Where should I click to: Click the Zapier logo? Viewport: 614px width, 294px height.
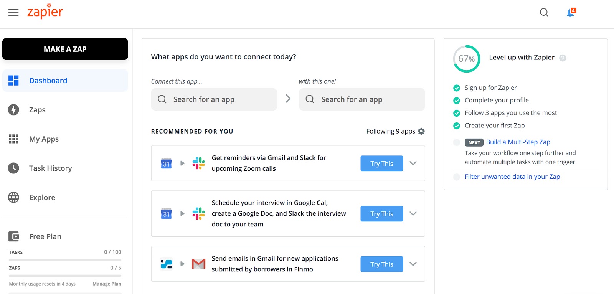(45, 12)
